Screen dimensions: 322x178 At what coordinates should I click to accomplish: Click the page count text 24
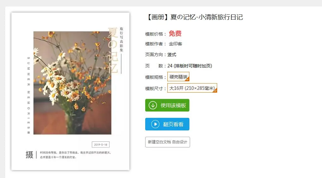[x=170, y=66]
